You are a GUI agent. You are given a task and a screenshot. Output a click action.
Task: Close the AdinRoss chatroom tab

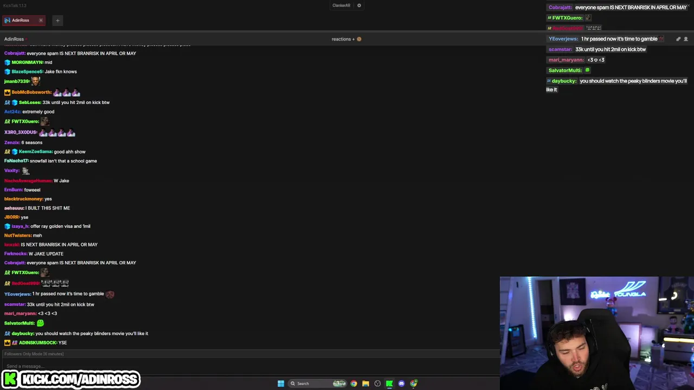(41, 21)
